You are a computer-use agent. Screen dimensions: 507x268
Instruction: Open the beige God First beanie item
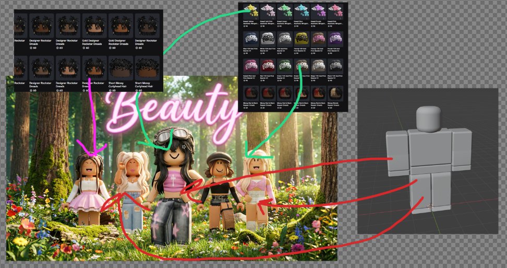coord(318,66)
